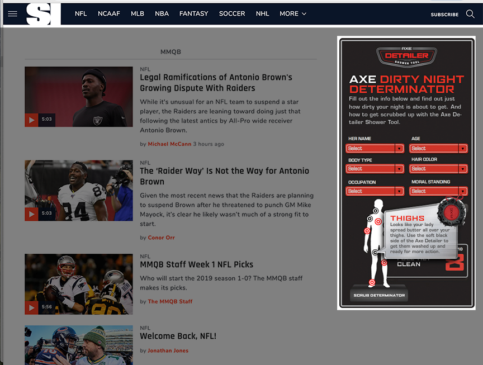Open the SOCCER section

232,13
